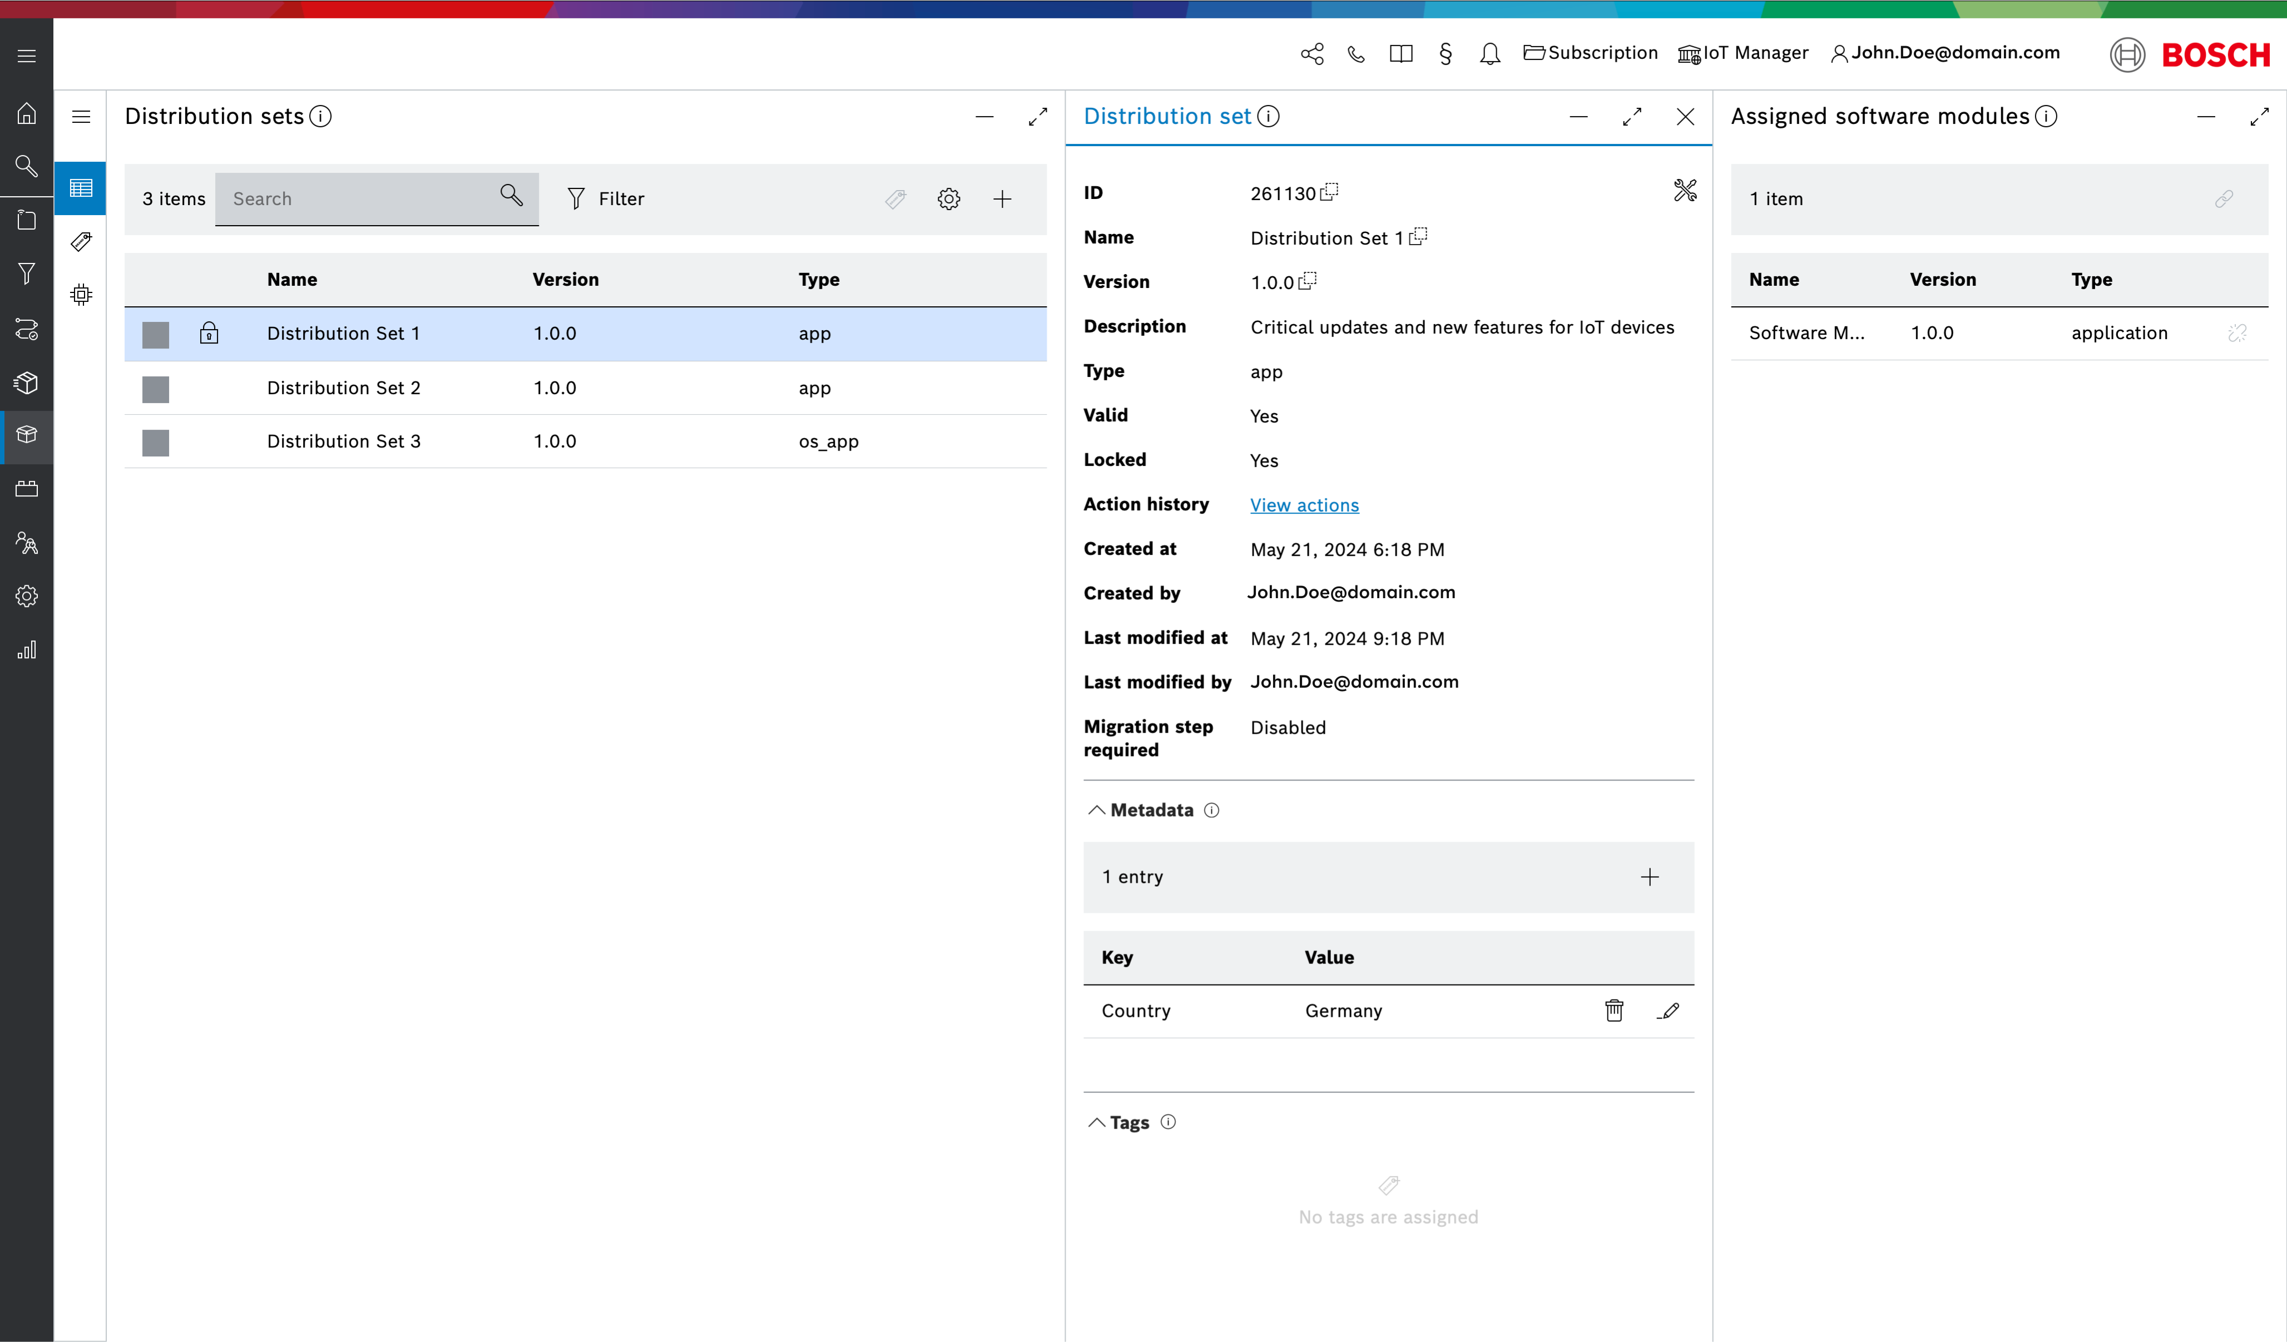
Task: Open the notifications bell icon
Action: pos(1489,53)
